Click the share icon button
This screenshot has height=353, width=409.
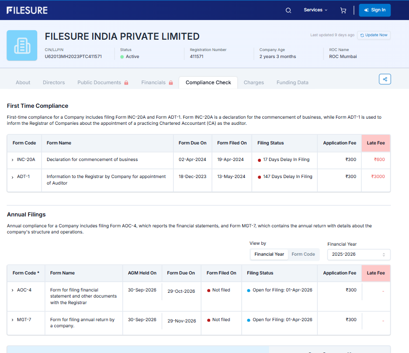coord(385,79)
